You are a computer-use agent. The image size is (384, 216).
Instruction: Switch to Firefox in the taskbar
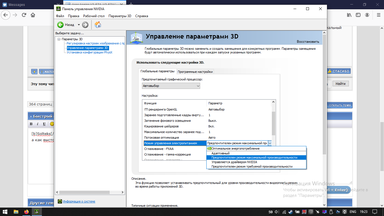(26, 212)
